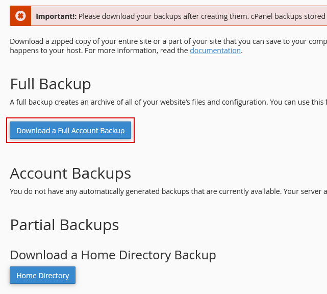327x294 pixels.
Task: Select the Account Backups heading
Action: [70, 174]
